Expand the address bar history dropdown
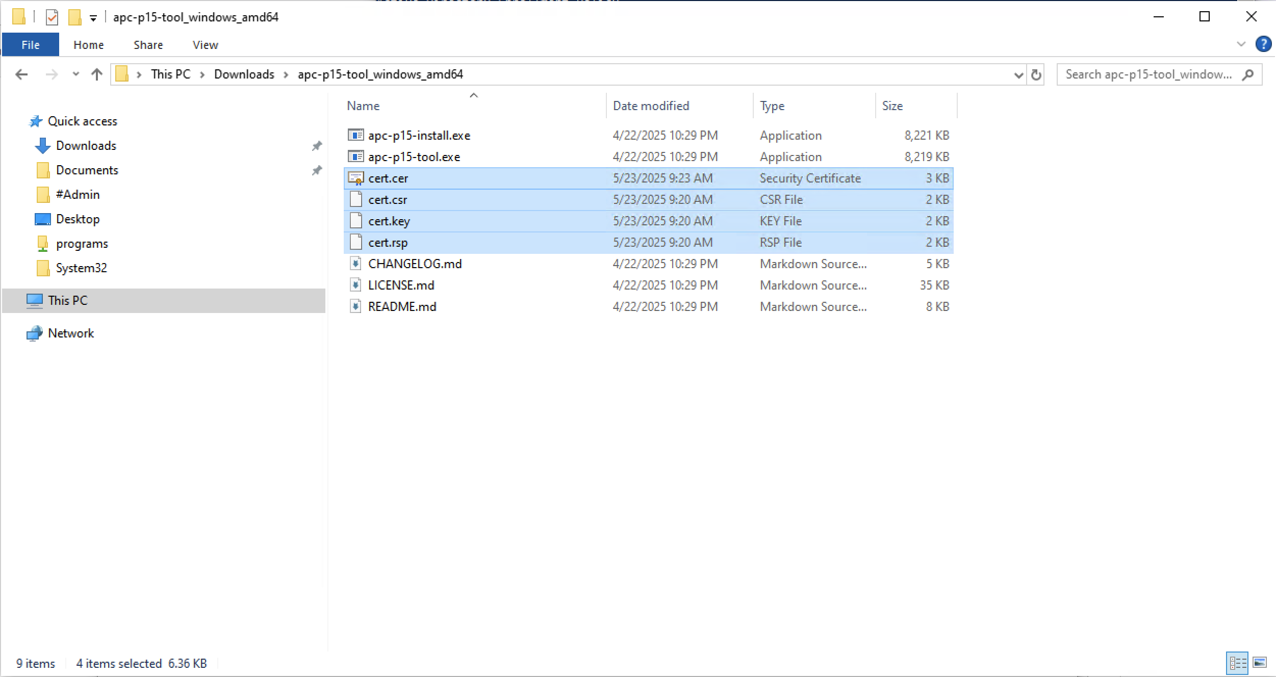The image size is (1276, 677). pyautogui.click(x=1018, y=75)
